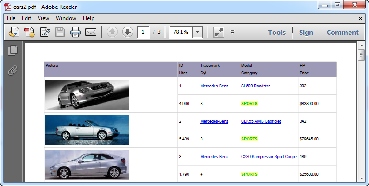Image resolution: width=369 pixels, height=186 pixels.
Task: Go to next page using the down arrow
Action: [128, 32]
